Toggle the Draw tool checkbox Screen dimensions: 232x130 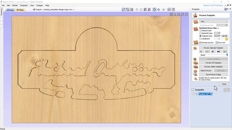click(217, 43)
